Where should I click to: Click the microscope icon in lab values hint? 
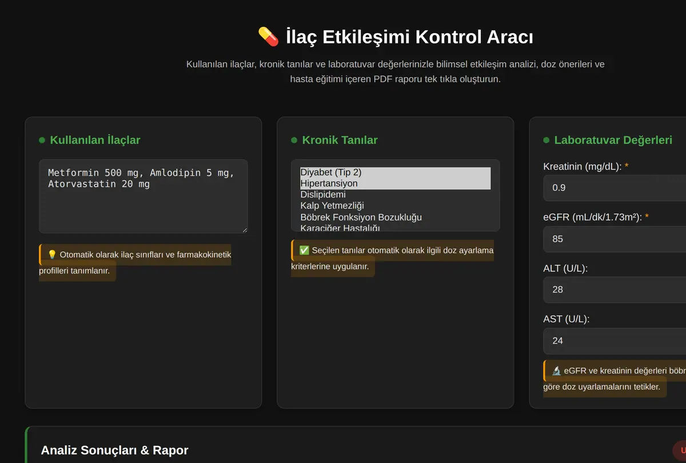557,371
